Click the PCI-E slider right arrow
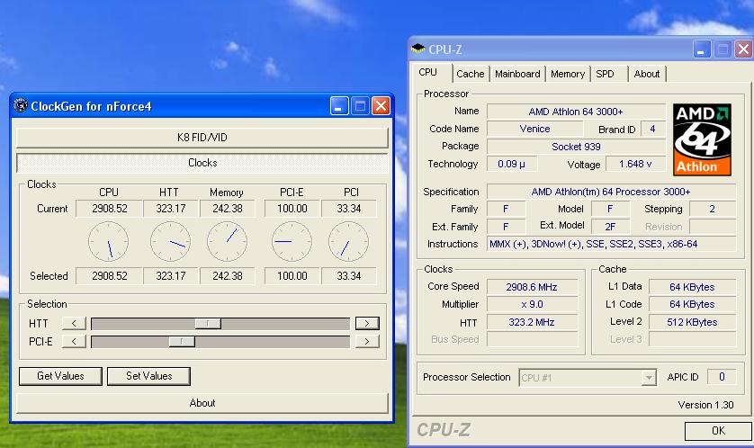754x448 pixels. 367,341
